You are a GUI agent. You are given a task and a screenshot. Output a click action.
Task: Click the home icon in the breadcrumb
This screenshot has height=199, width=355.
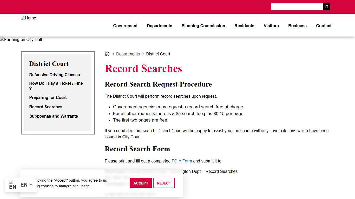click(x=107, y=54)
